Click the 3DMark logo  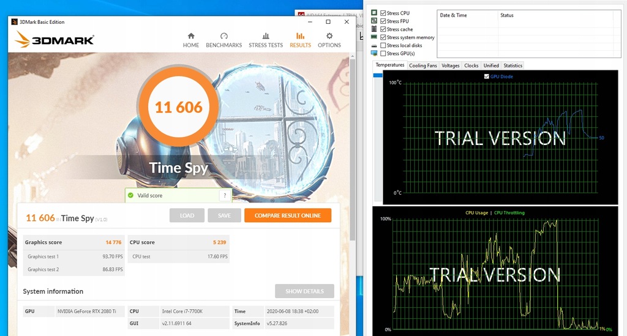[54, 40]
